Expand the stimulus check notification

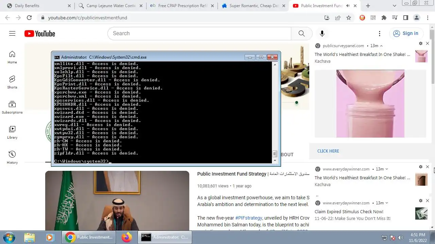[x=387, y=203]
